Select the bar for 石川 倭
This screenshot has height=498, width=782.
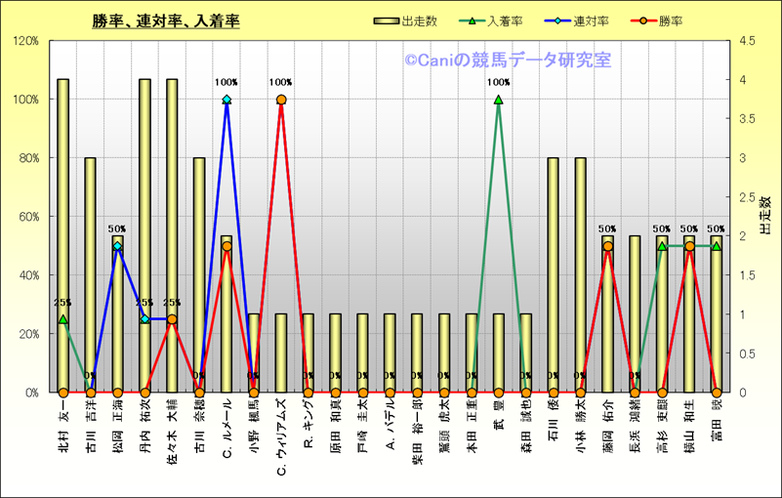coord(553,273)
